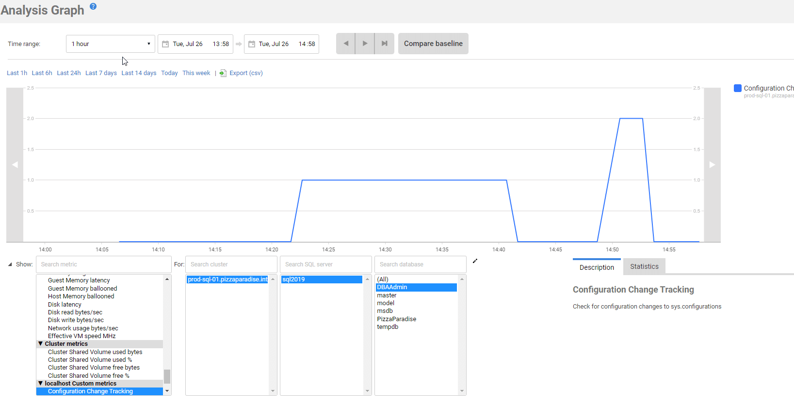Click the Search metric input field

pos(104,264)
